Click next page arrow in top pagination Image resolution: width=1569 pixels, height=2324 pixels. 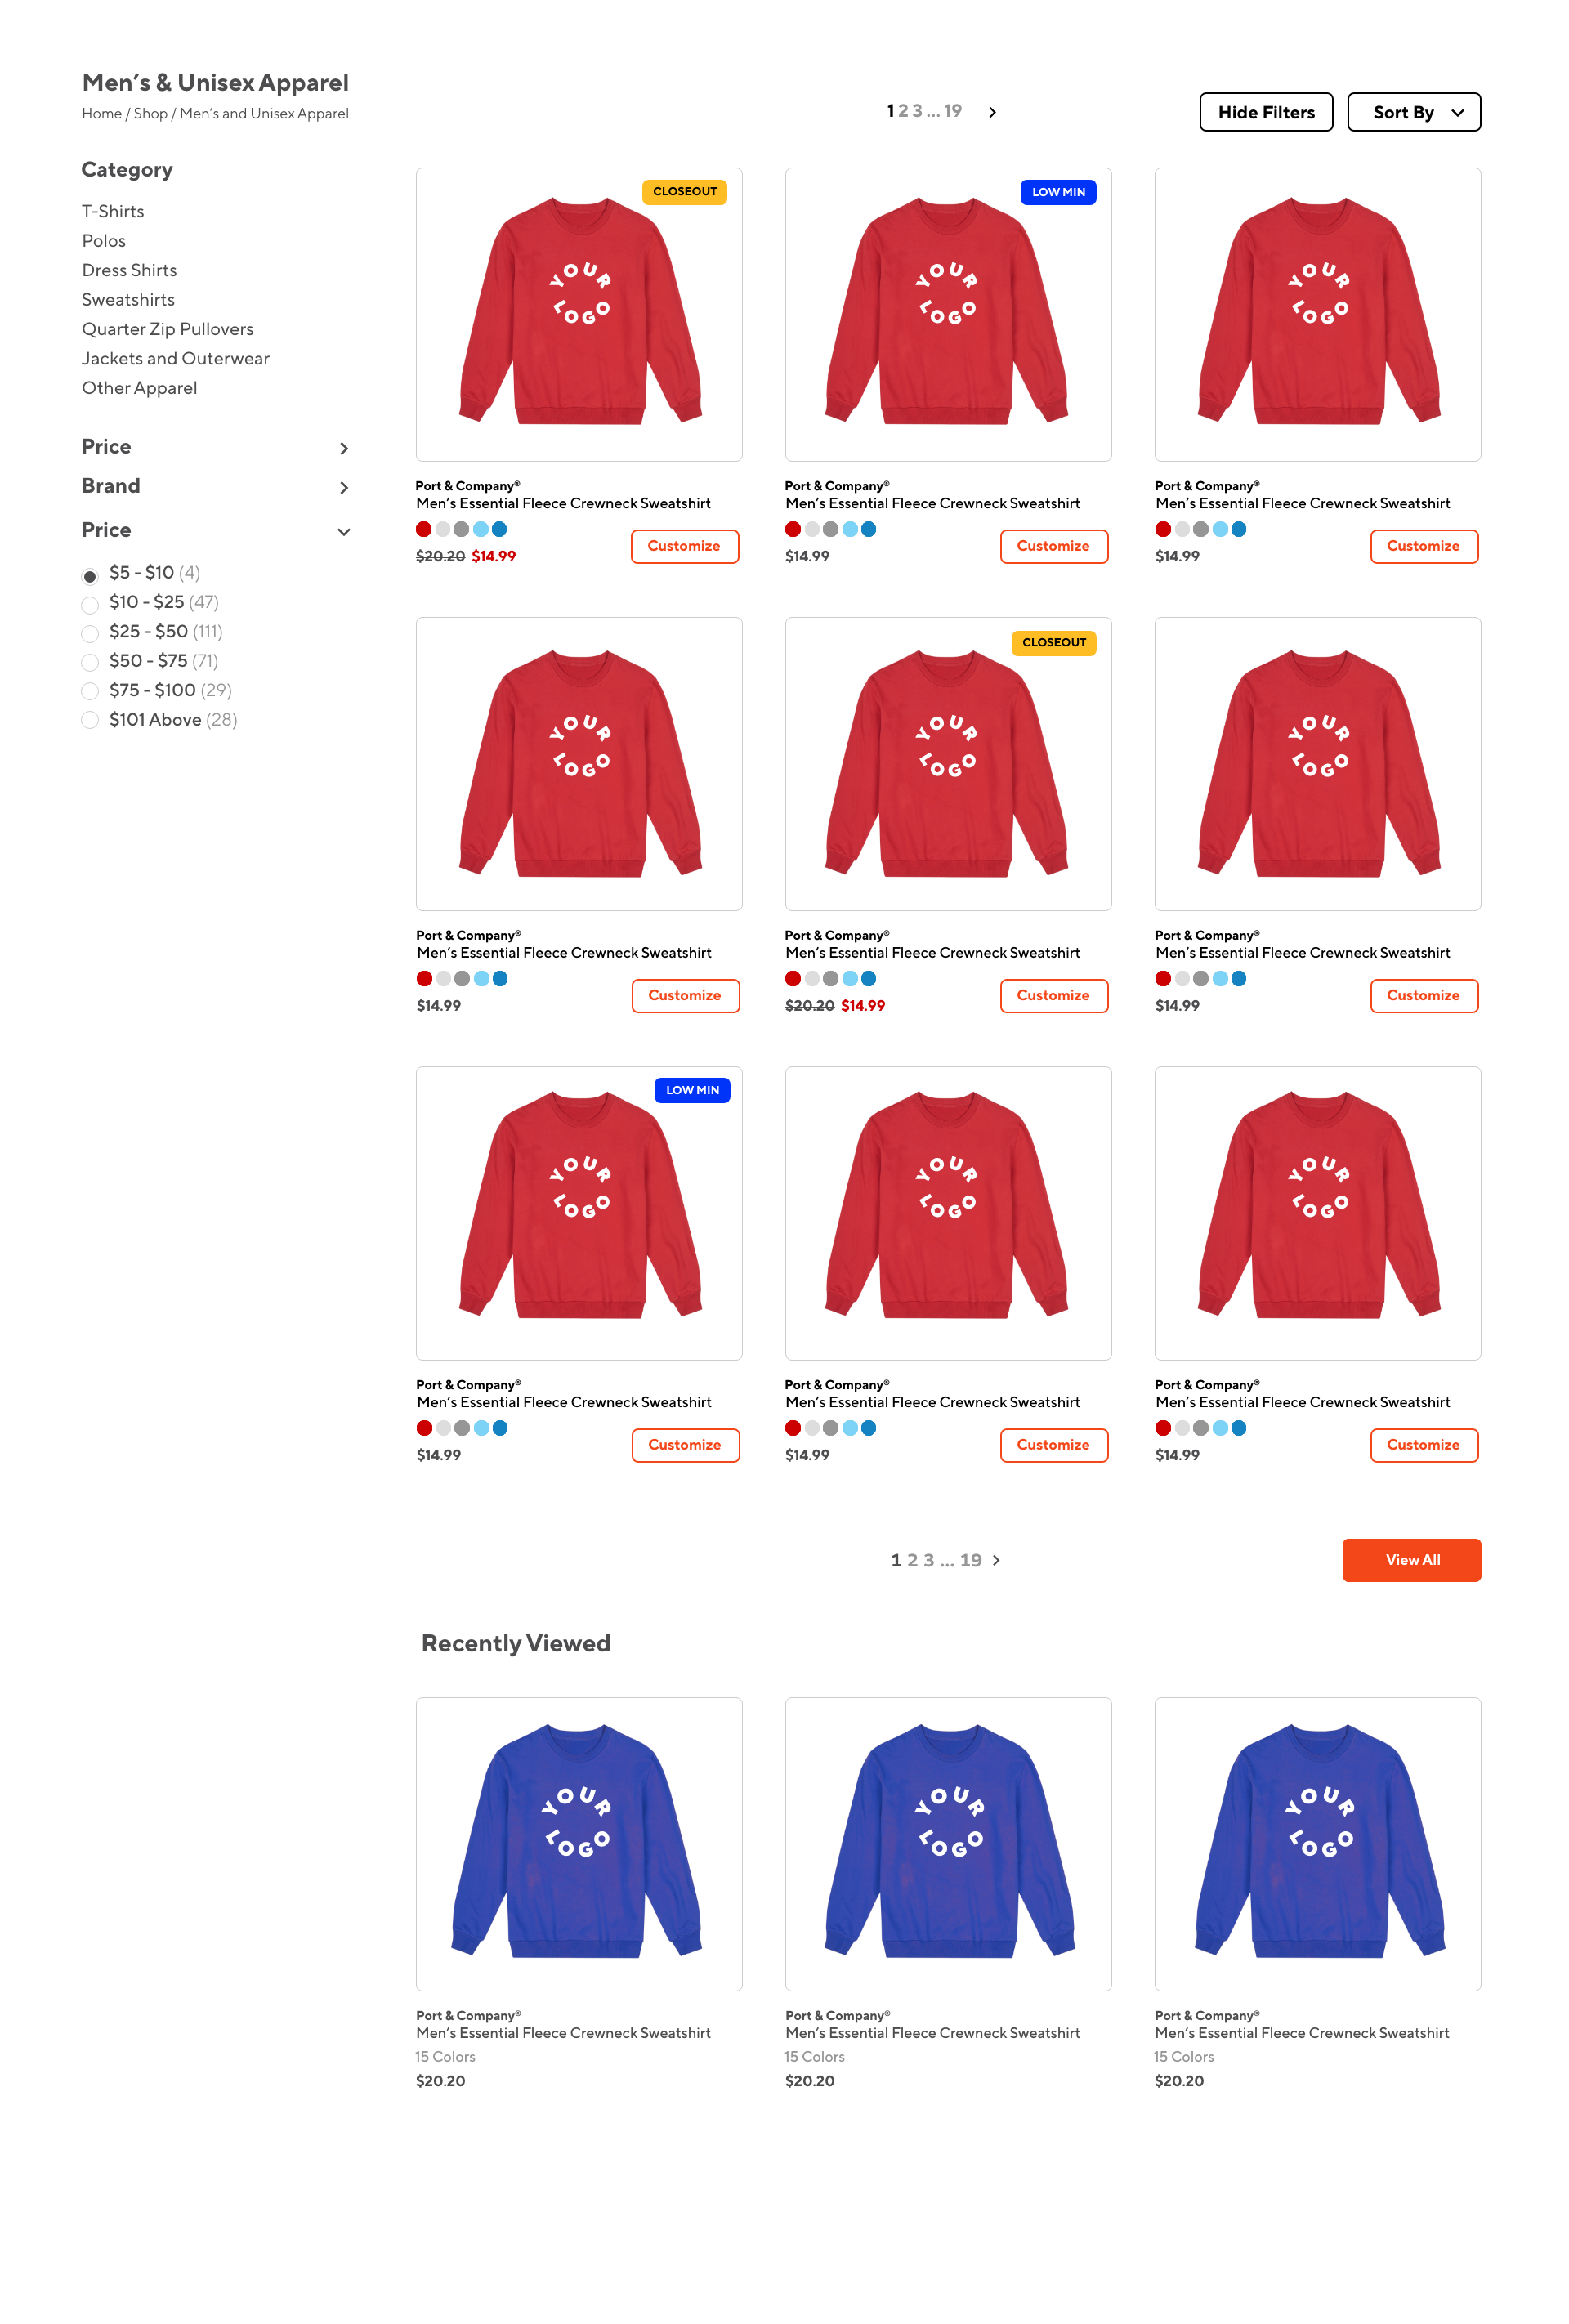coord(992,112)
